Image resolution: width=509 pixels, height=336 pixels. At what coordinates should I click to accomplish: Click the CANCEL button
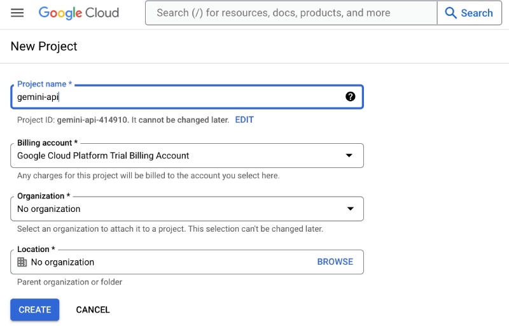tap(93, 310)
